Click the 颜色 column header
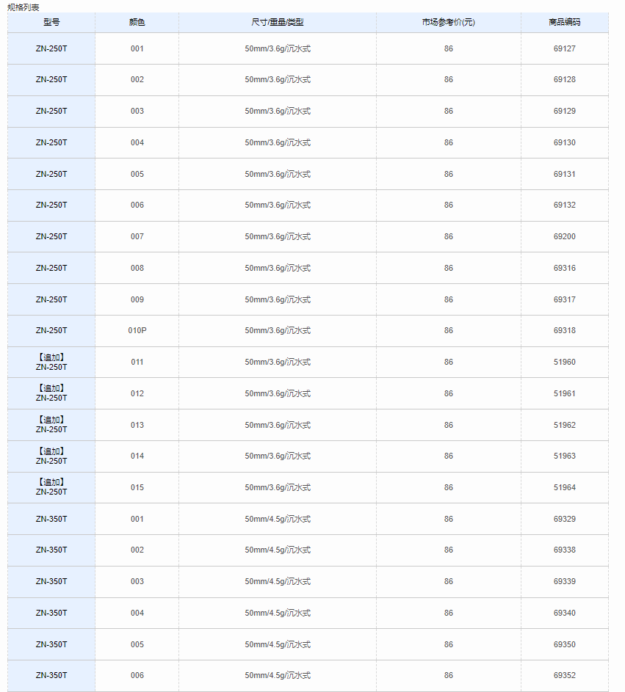625x692 pixels. tap(137, 22)
